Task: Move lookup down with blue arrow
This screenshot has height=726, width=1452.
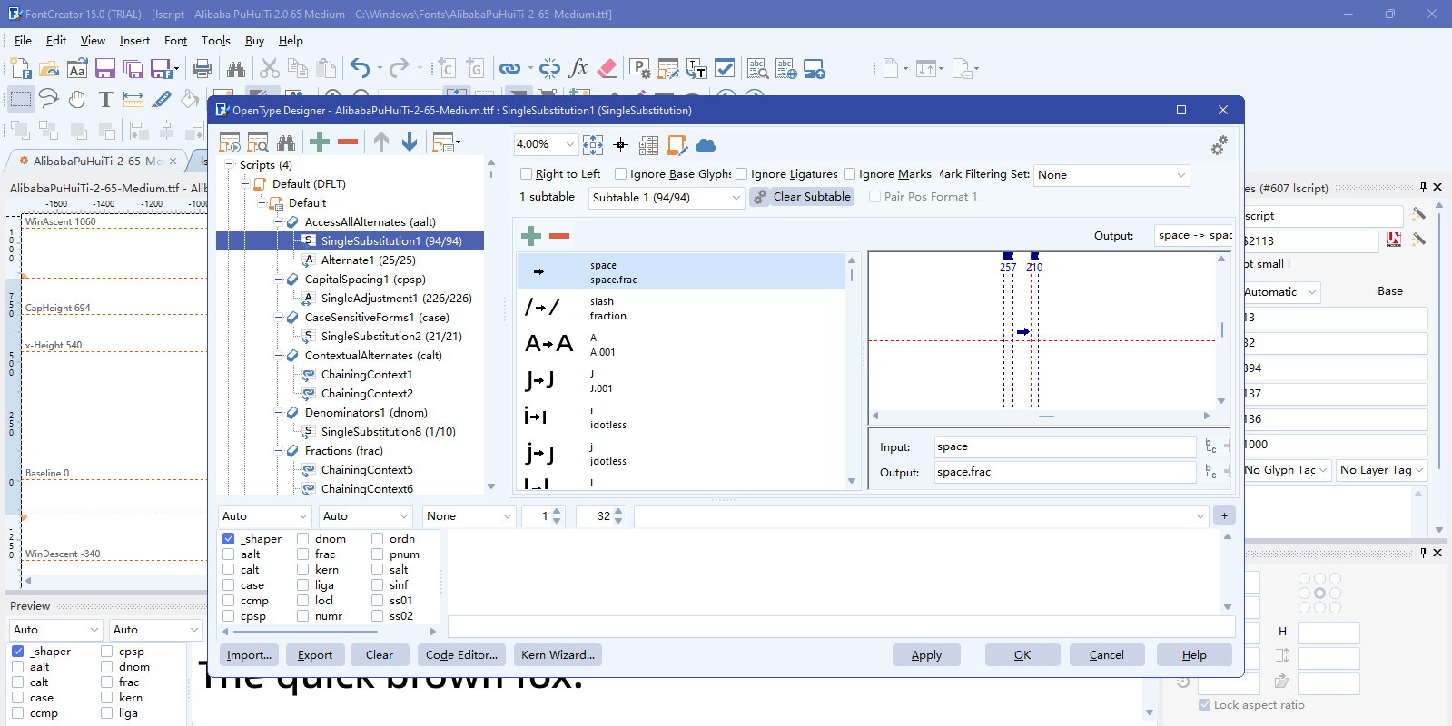Action: tap(410, 142)
